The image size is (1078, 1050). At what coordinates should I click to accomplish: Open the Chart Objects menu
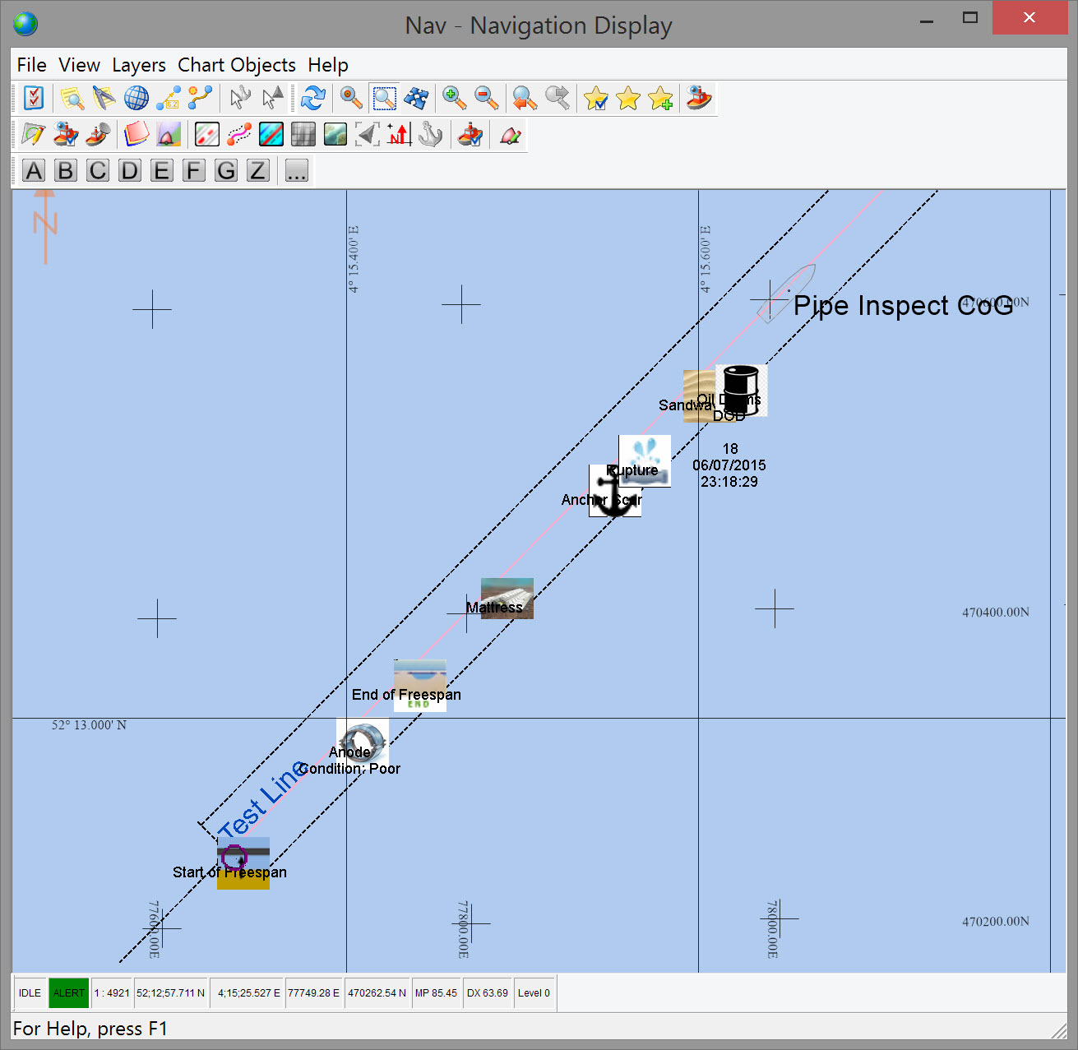pyautogui.click(x=237, y=65)
